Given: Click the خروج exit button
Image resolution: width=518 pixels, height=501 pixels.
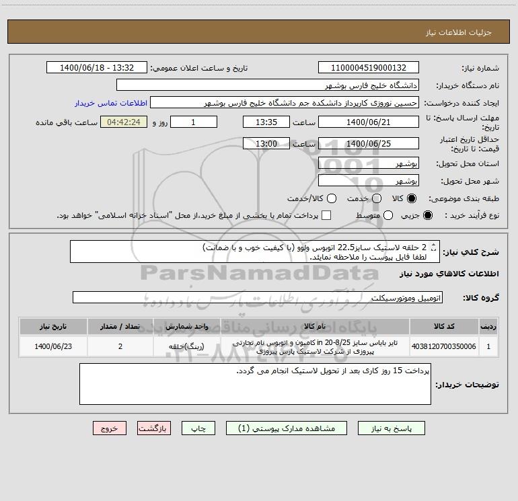Looking at the screenshot, I should coord(110,428).
